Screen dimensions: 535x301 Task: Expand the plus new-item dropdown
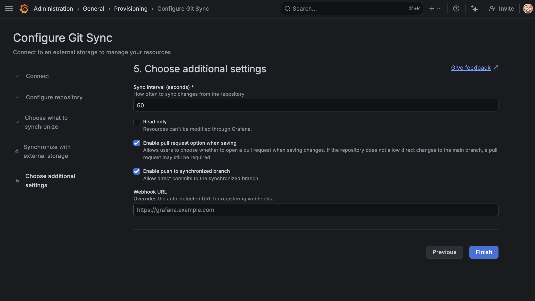point(435,9)
